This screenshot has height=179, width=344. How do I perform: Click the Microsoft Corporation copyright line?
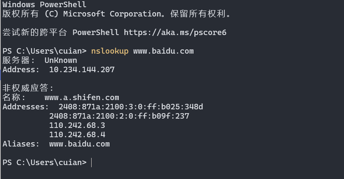(x=117, y=14)
